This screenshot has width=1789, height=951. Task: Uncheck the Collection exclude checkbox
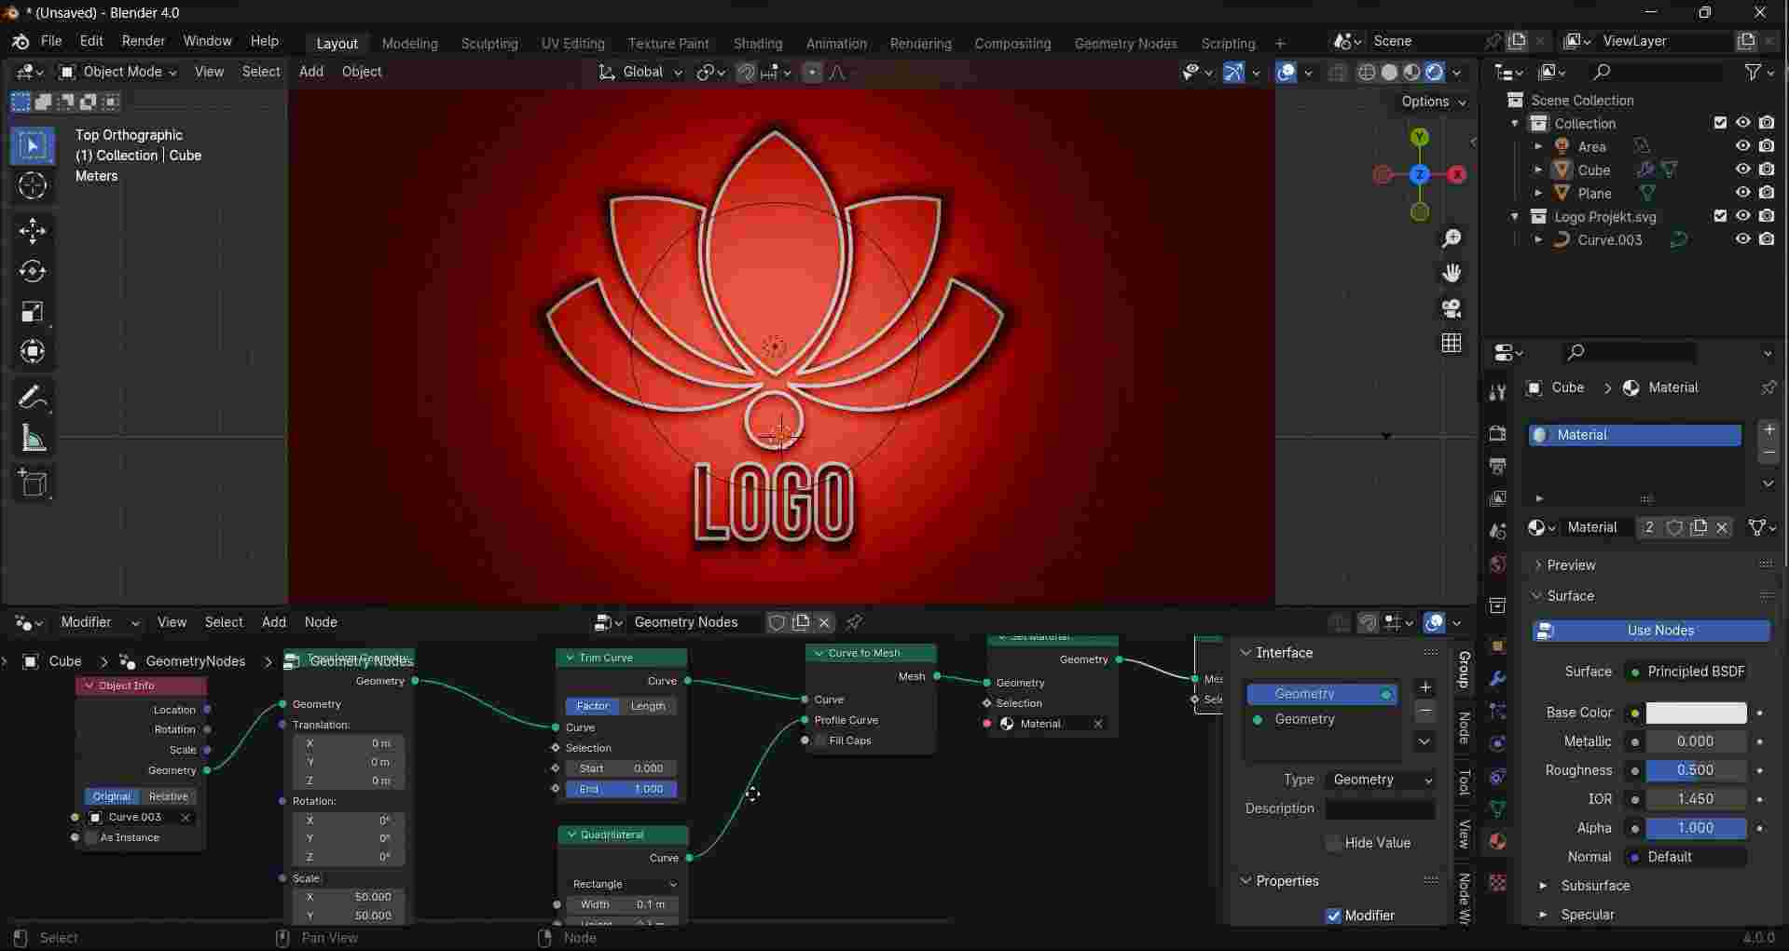click(x=1720, y=123)
